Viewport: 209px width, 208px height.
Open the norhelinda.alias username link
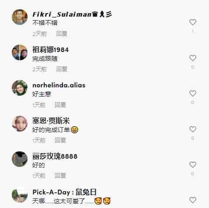59,85
